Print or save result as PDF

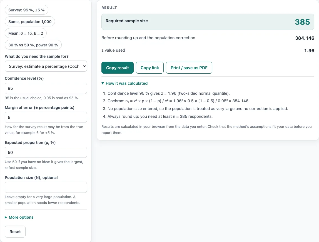click(189, 68)
